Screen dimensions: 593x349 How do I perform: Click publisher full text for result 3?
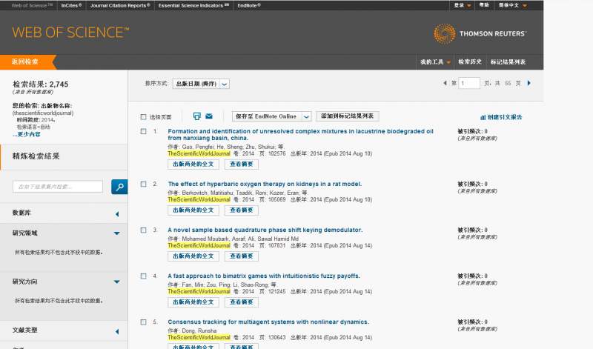(x=193, y=256)
